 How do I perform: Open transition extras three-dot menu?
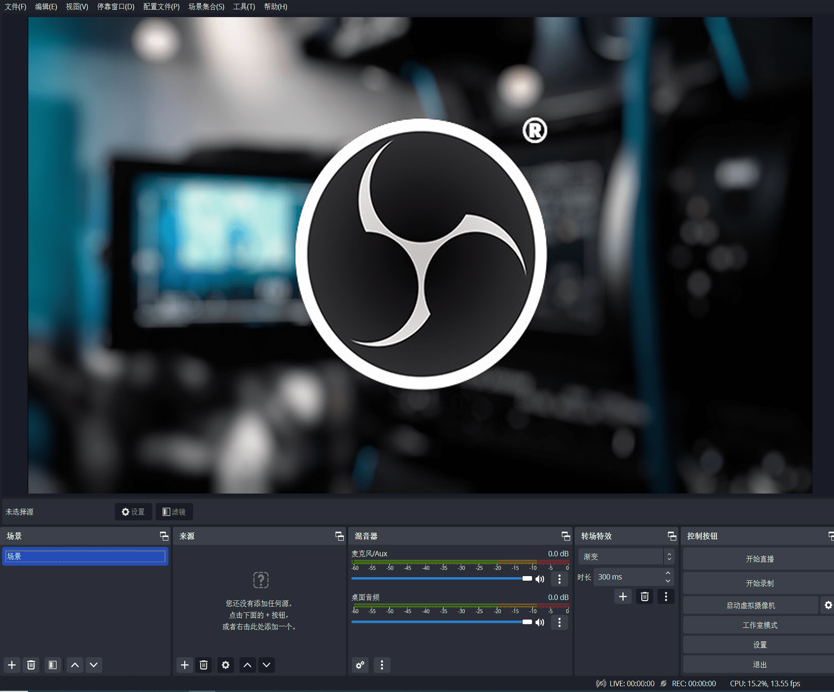(x=666, y=596)
